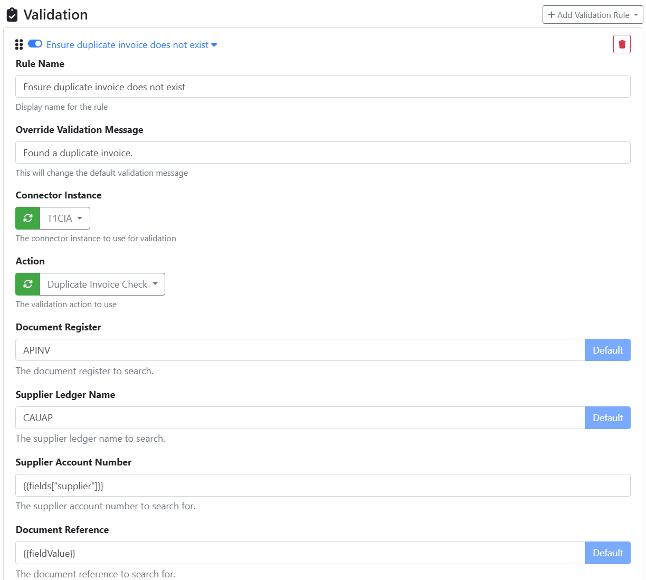Click the Override Validation Message field
This screenshot has width=646, height=580.
[322, 153]
